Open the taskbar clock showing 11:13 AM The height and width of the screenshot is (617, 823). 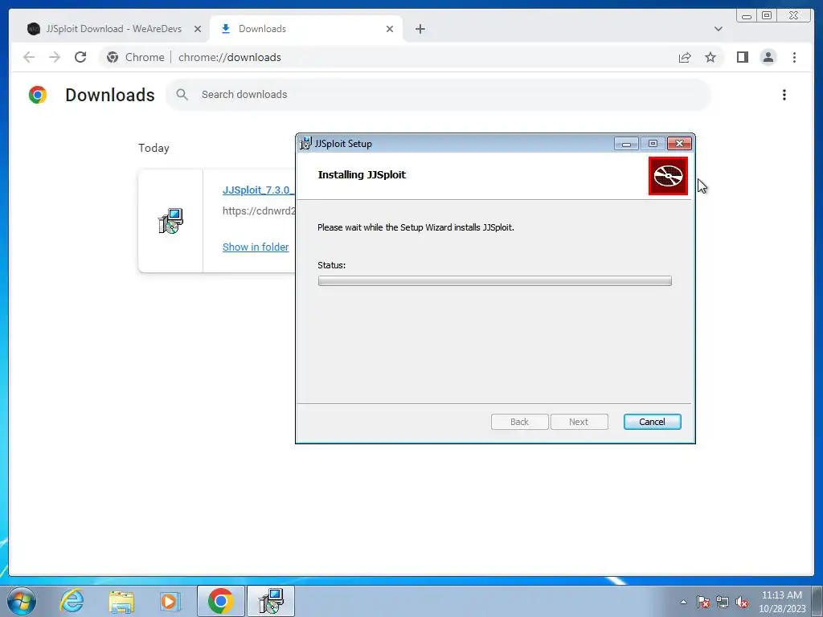click(x=781, y=602)
